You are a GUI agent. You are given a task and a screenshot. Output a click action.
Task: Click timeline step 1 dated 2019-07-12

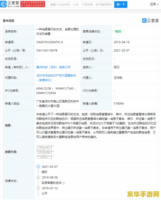click(x=38, y=188)
